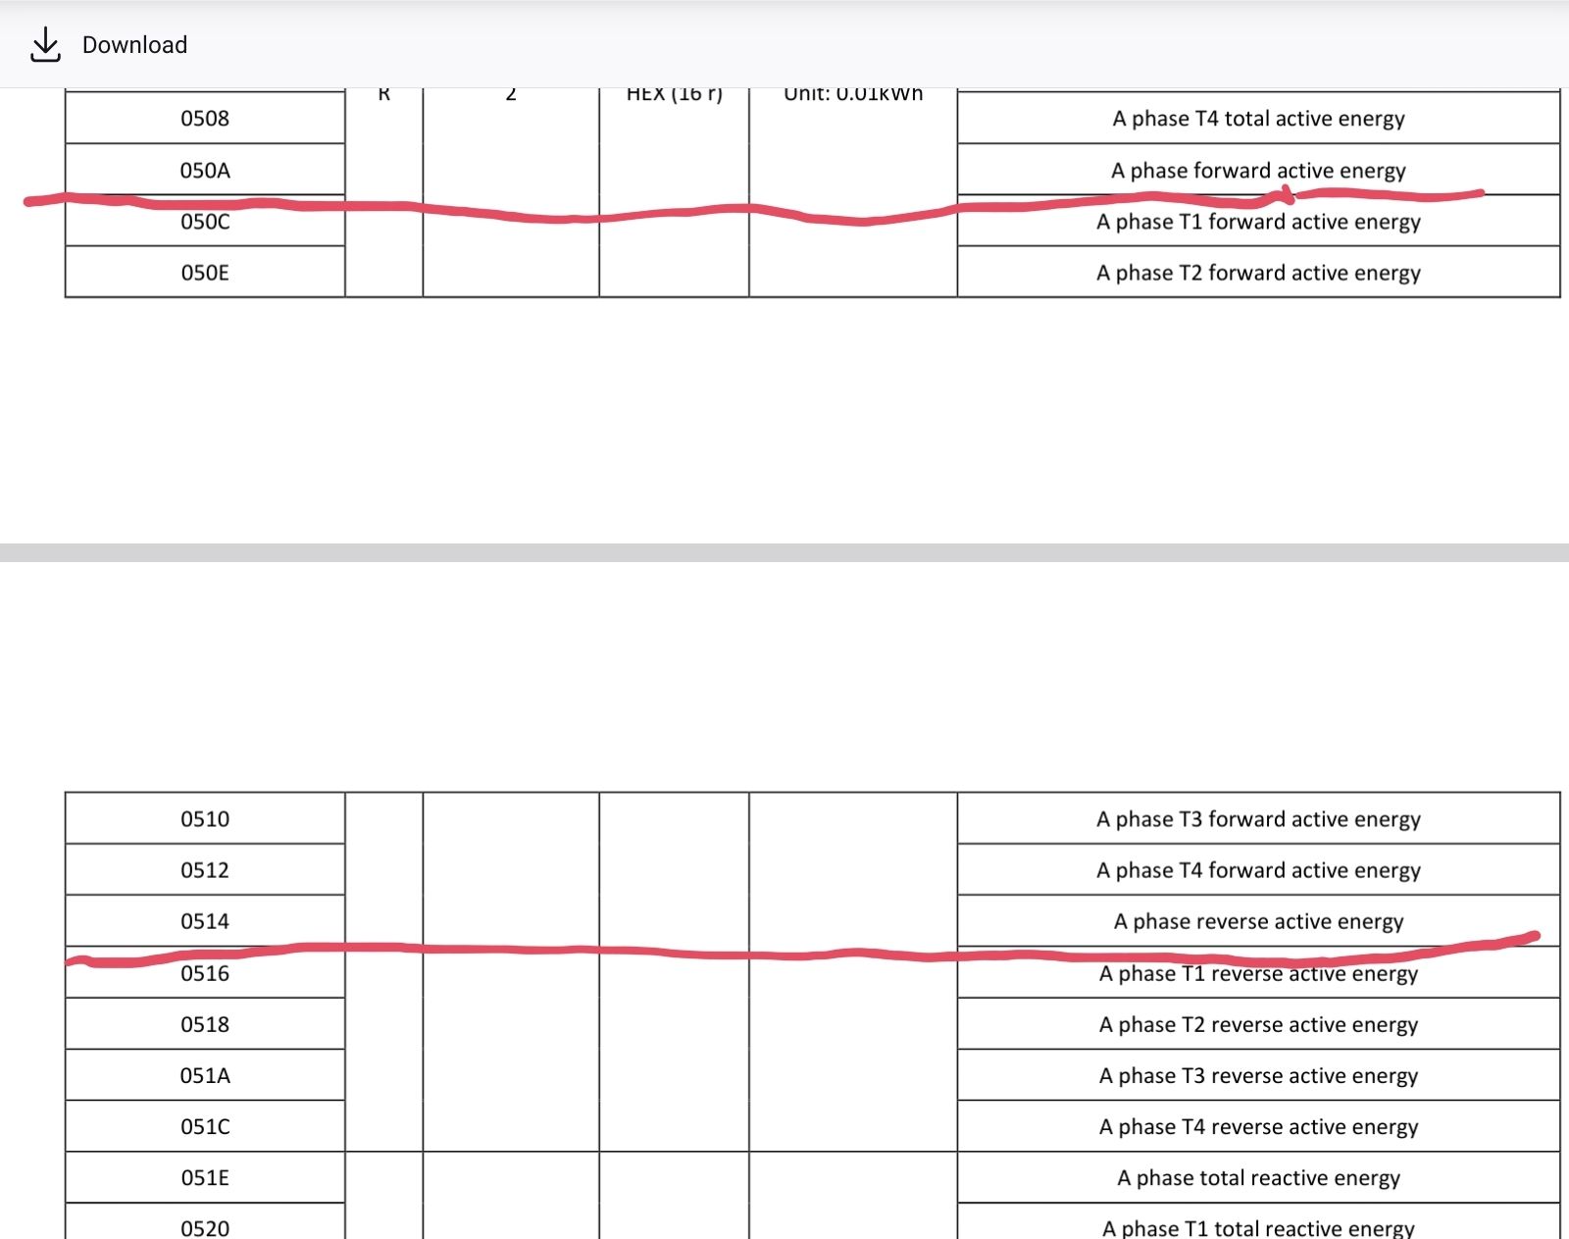This screenshot has height=1239, width=1569.
Task: Click 'A phase T4 forward active energy'
Action: (x=1258, y=869)
